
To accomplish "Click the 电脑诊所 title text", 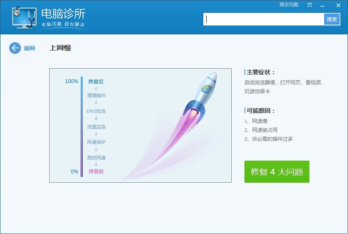I will point(63,14).
